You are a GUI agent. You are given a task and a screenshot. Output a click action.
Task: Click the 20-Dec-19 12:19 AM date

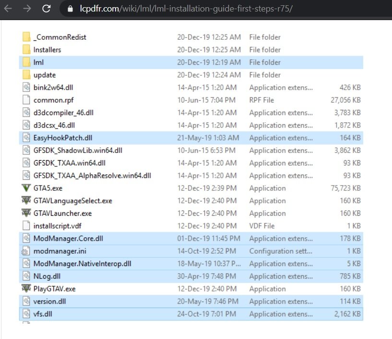tap(209, 62)
